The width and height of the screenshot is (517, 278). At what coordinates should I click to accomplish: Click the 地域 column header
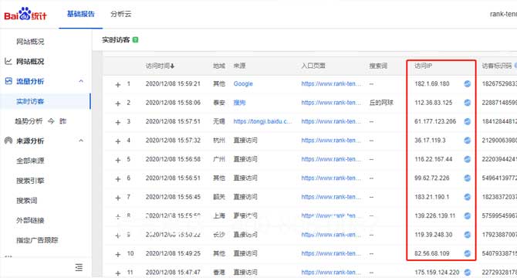click(x=219, y=66)
